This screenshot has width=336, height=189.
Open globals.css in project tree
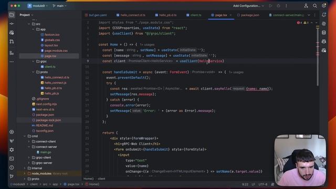coord(50,40)
